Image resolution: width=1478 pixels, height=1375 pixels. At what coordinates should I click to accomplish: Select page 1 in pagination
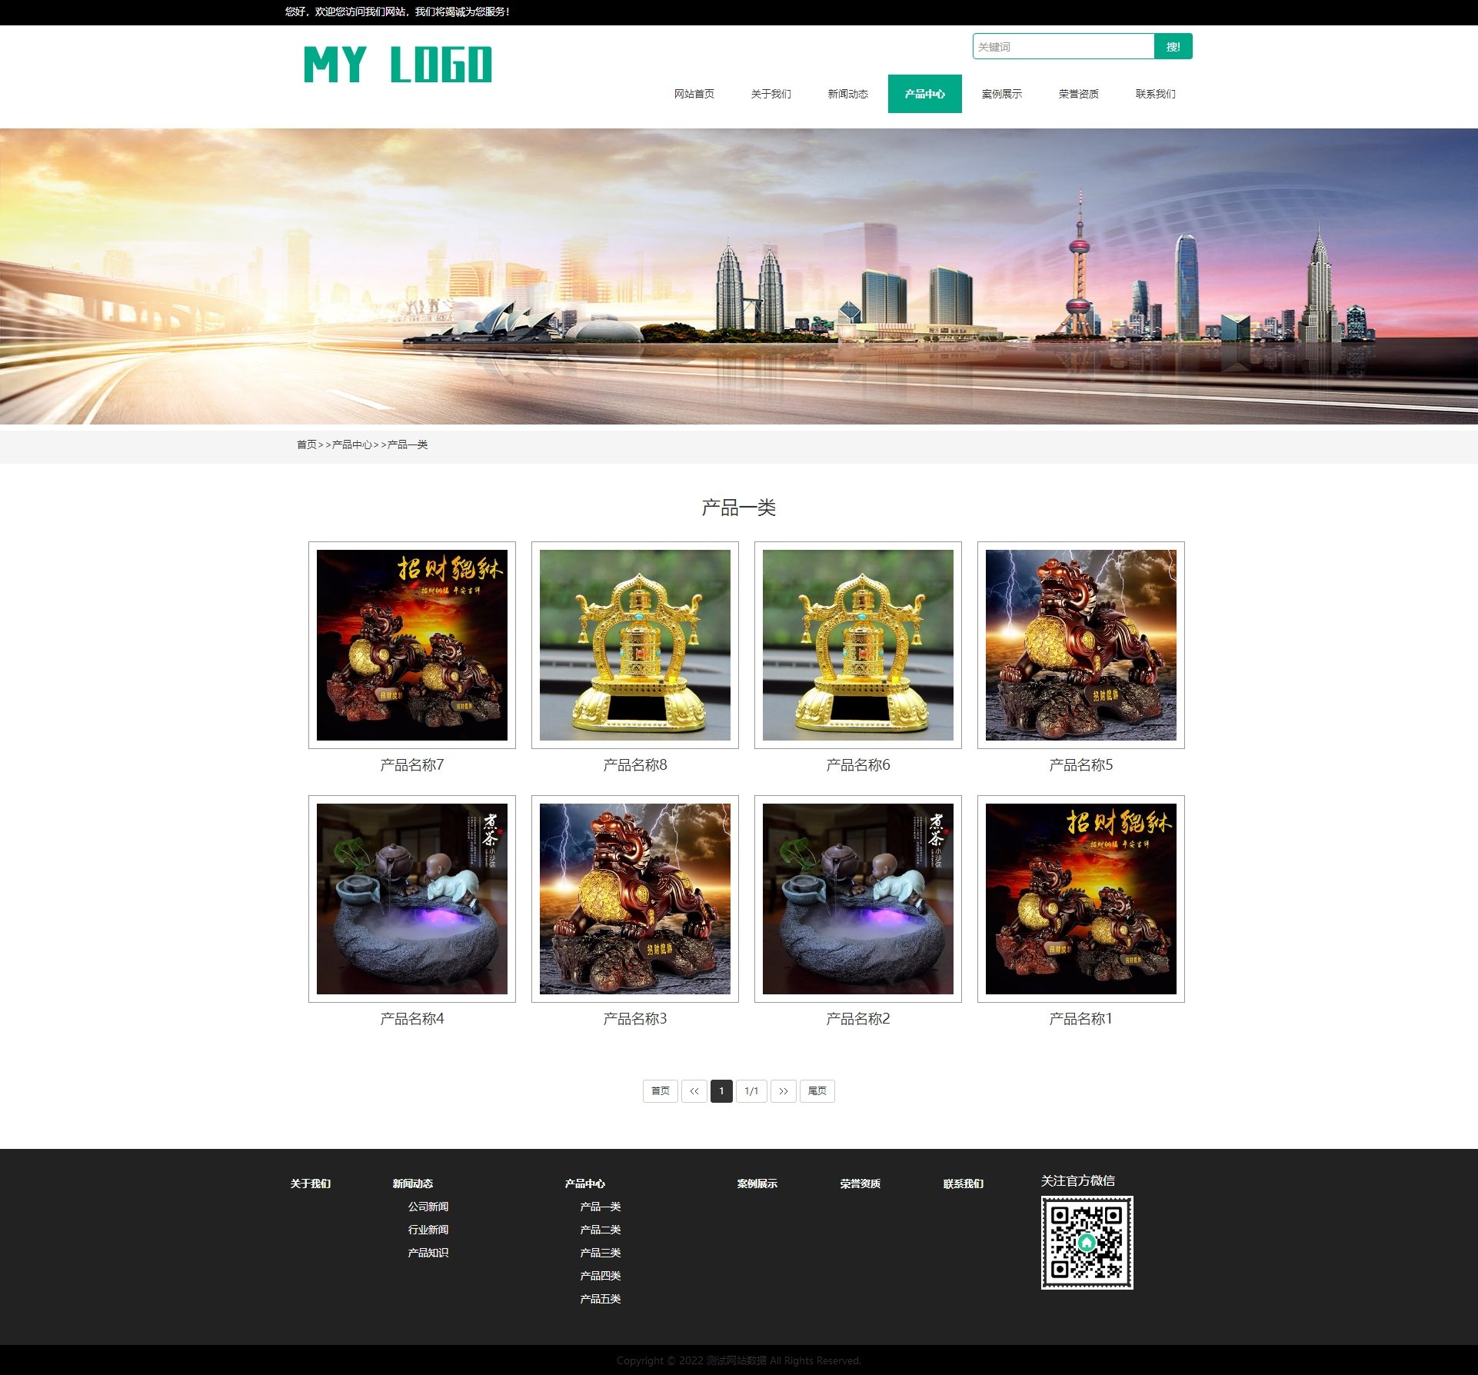721,1090
